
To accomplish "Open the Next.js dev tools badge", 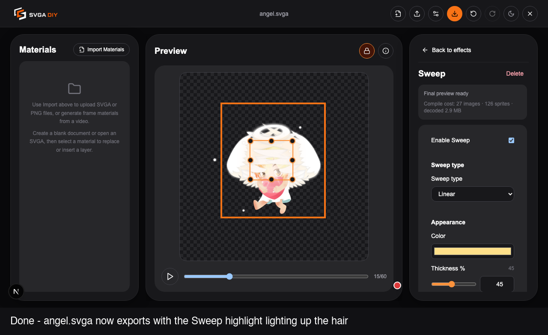I will pyautogui.click(x=16, y=291).
